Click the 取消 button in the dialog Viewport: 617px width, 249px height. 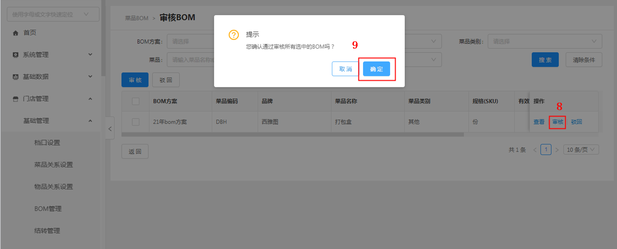[x=345, y=69]
